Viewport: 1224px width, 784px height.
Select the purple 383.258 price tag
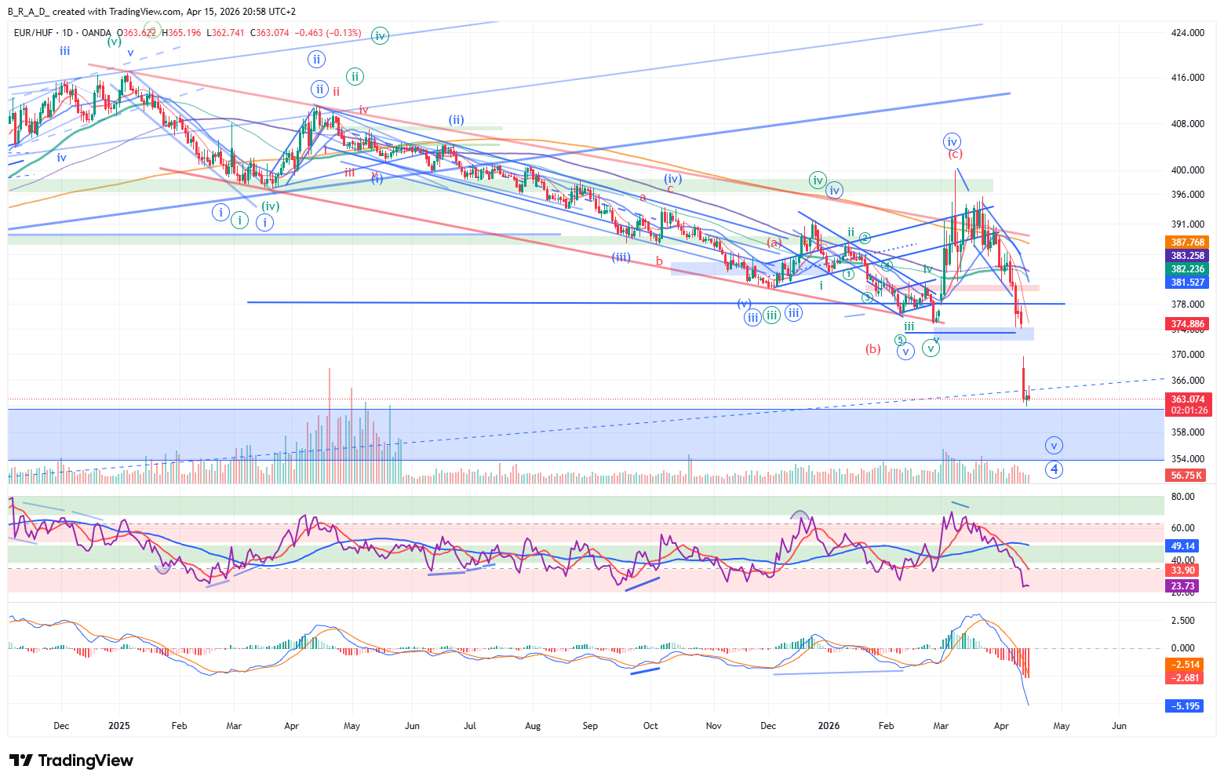[1188, 256]
